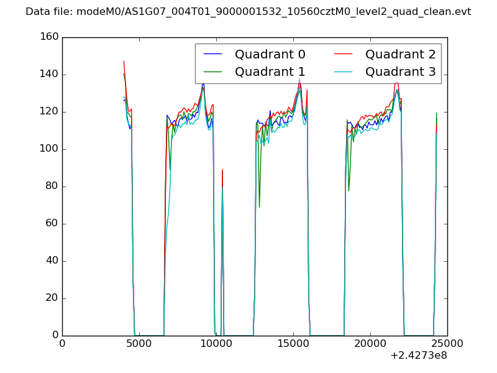Click the 5000 x-axis tick label
Screen dimensions: 497x373
pos(139,344)
